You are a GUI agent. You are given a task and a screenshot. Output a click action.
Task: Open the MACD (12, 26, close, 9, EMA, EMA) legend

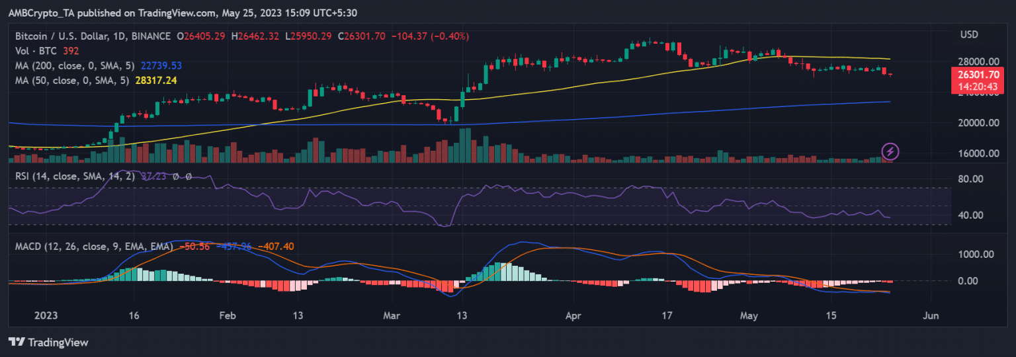(x=93, y=247)
